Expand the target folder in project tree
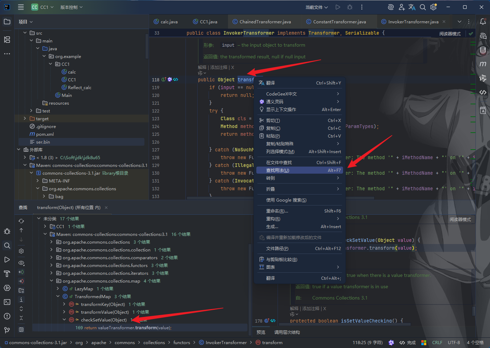Viewport: 490px width, 348px height. click(24, 118)
